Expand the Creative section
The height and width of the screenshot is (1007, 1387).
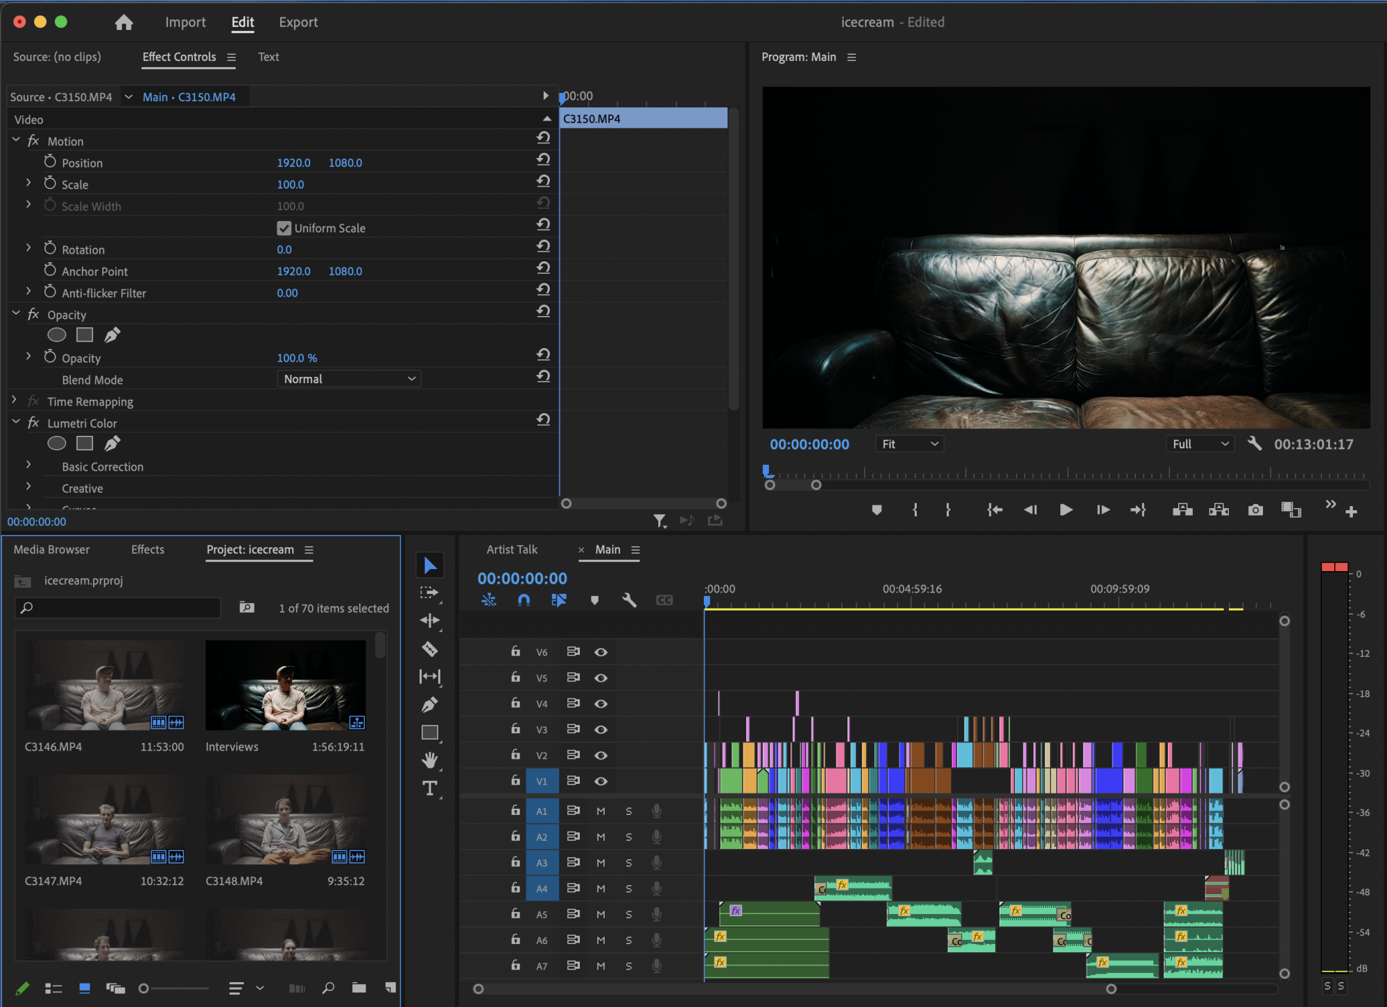[28, 487]
